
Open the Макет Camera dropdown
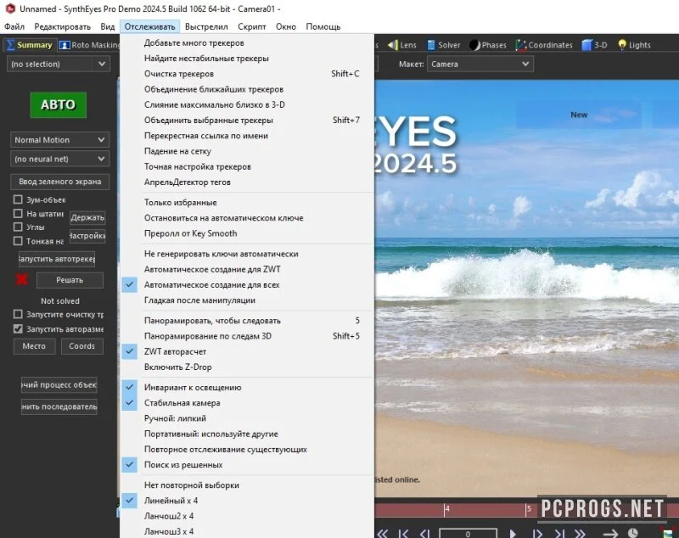(480, 64)
